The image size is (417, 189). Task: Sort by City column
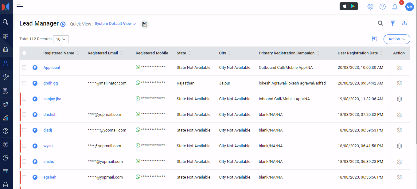(x=229, y=53)
